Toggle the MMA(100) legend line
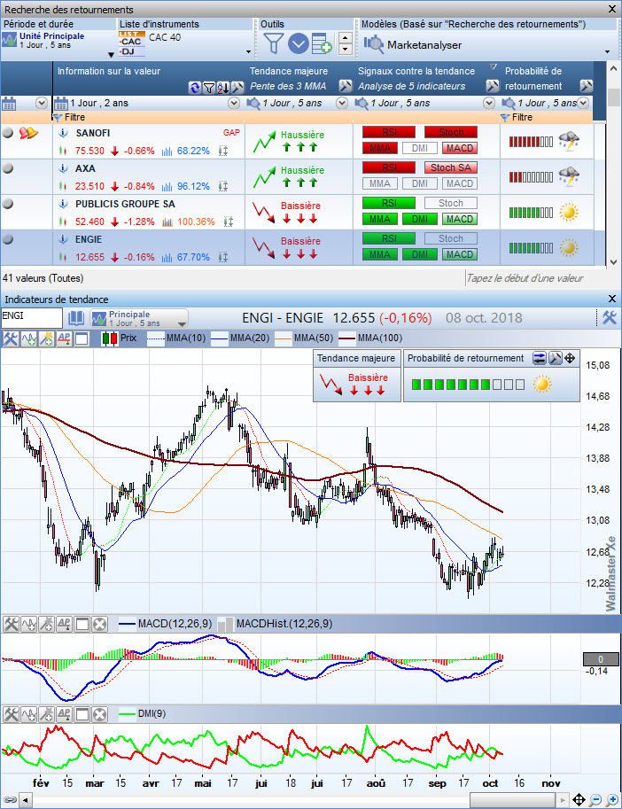 (x=370, y=338)
